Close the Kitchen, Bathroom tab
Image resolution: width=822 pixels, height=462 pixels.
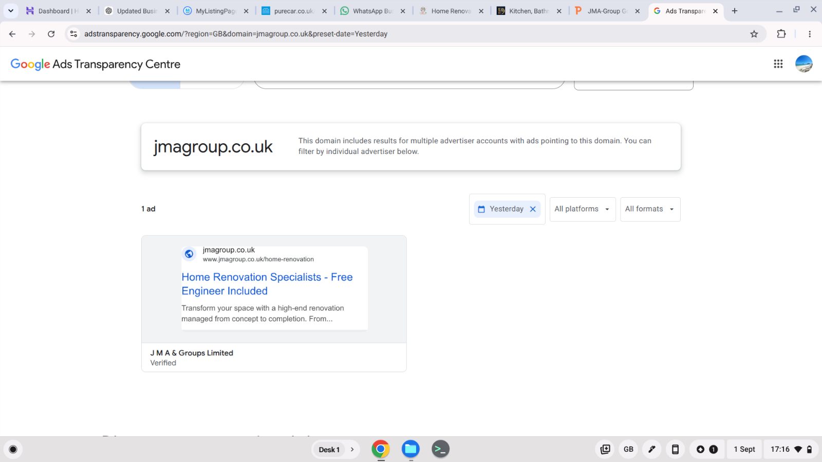coord(559,11)
